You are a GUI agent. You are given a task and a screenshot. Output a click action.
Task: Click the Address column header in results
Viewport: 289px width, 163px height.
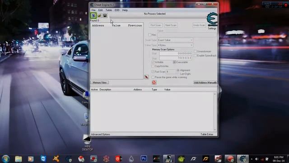click(98, 25)
